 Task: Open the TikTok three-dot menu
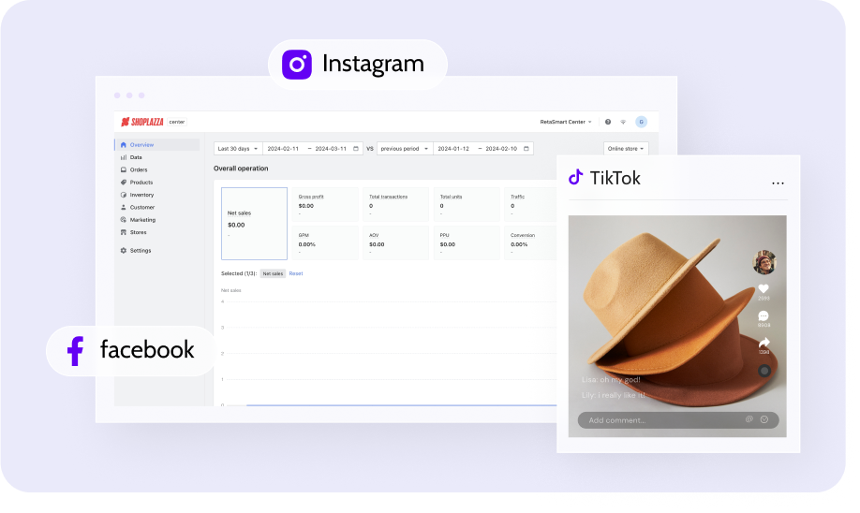pyautogui.click(x=778, y=183)
